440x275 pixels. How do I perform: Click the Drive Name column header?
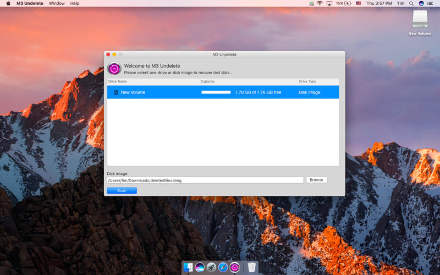tap(118, 81)
